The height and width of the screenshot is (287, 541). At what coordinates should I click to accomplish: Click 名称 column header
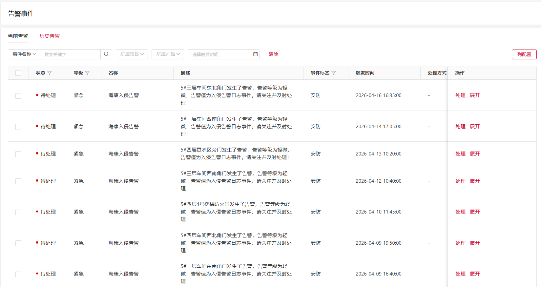click(x=113, y=73)
